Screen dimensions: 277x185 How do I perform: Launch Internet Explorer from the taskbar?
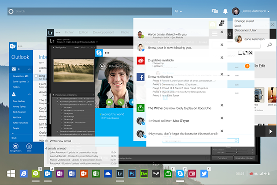click(x=24, y=173)
